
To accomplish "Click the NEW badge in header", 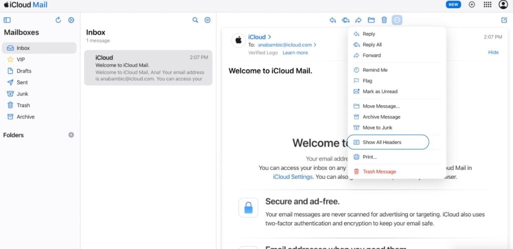I will tap(453, 5).
